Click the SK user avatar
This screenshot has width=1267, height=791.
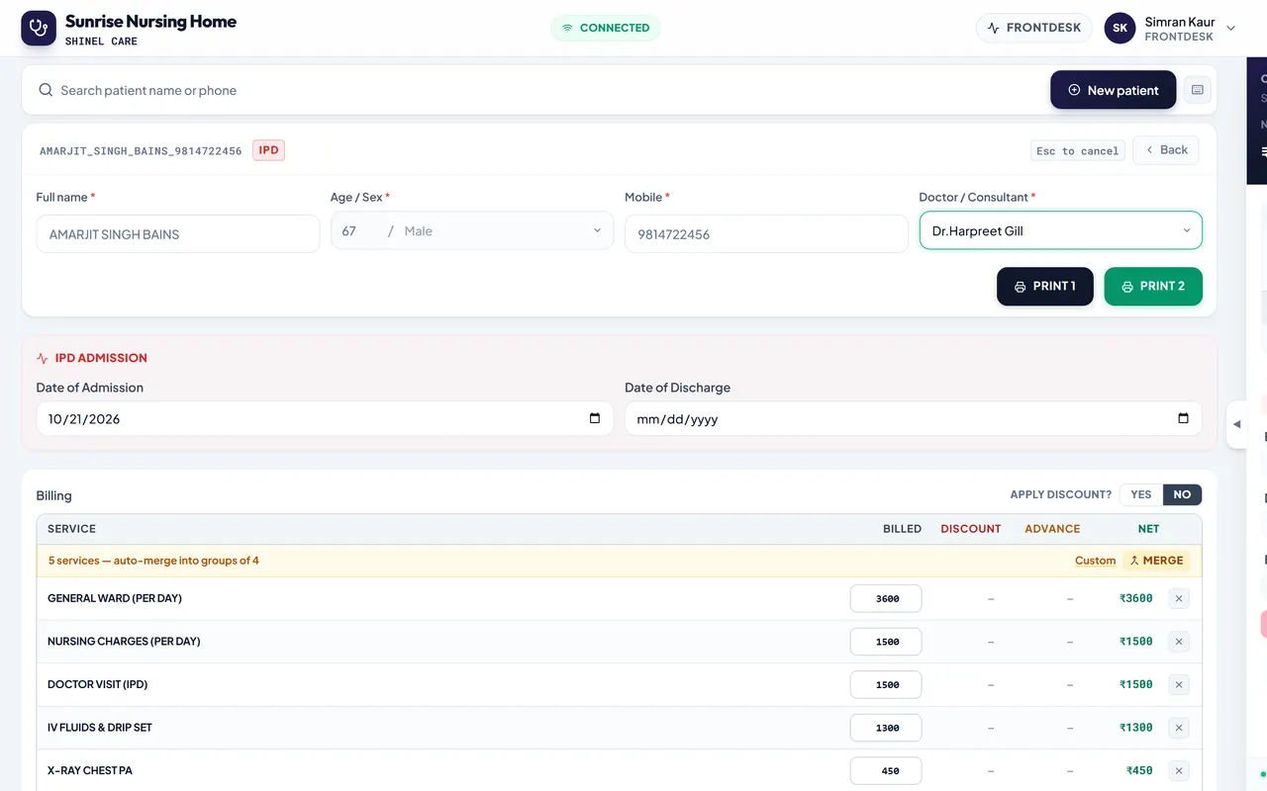pos(1121,28)
